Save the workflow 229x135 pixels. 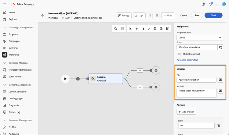[x=197, y=15]
